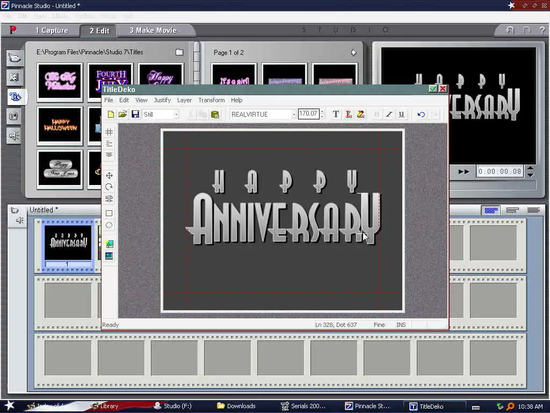Open the sound effects speaker album icon

(x=15, y=136)
